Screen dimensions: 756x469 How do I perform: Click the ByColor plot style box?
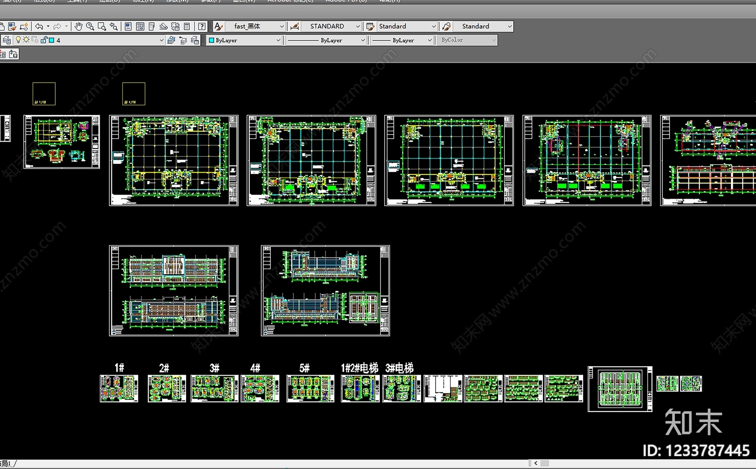coord(467,40)
